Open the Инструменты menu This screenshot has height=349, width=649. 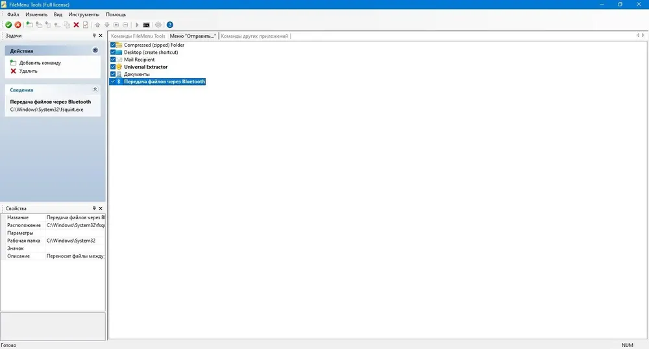(84, 14)
